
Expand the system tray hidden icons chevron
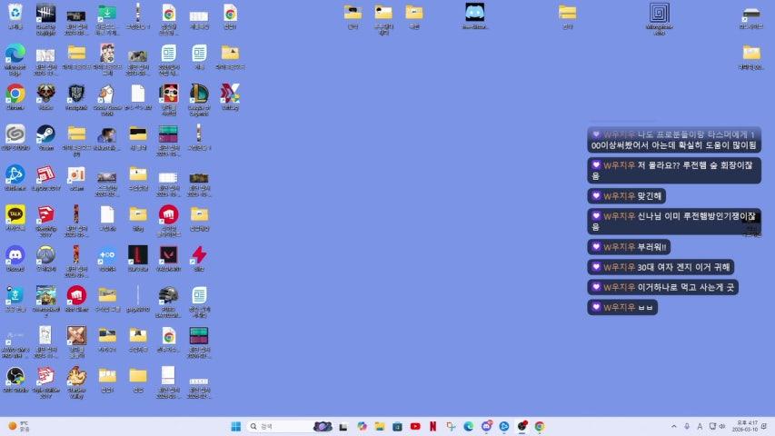pyautogui.click(x=673, y=426)
